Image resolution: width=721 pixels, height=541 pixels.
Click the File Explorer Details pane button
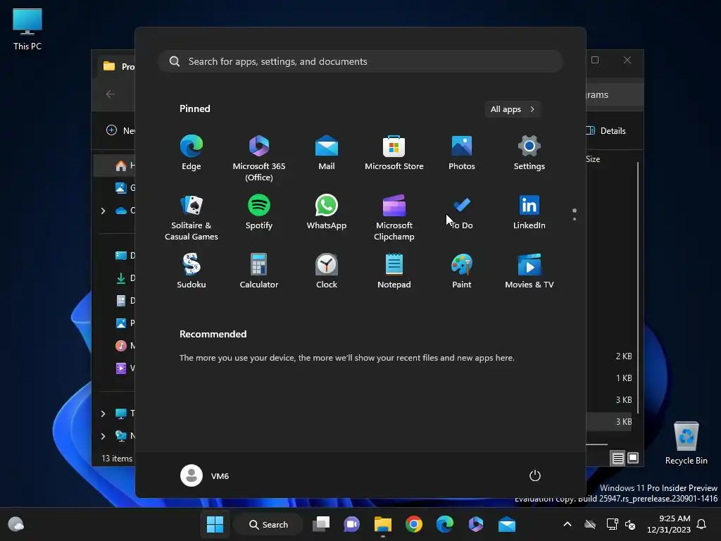[606, 130]
